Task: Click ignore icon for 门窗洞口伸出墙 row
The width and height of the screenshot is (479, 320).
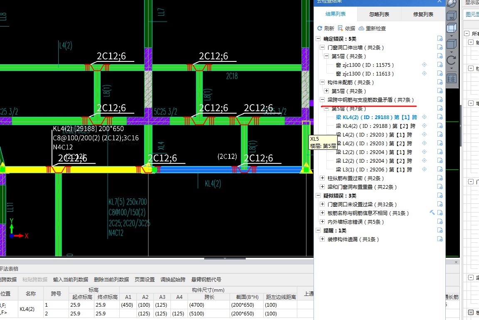Action: pos(440,47)
